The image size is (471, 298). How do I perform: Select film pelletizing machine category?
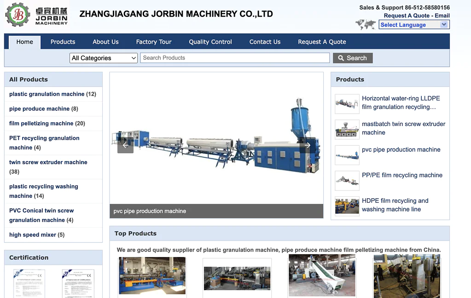tap(41, 123)
